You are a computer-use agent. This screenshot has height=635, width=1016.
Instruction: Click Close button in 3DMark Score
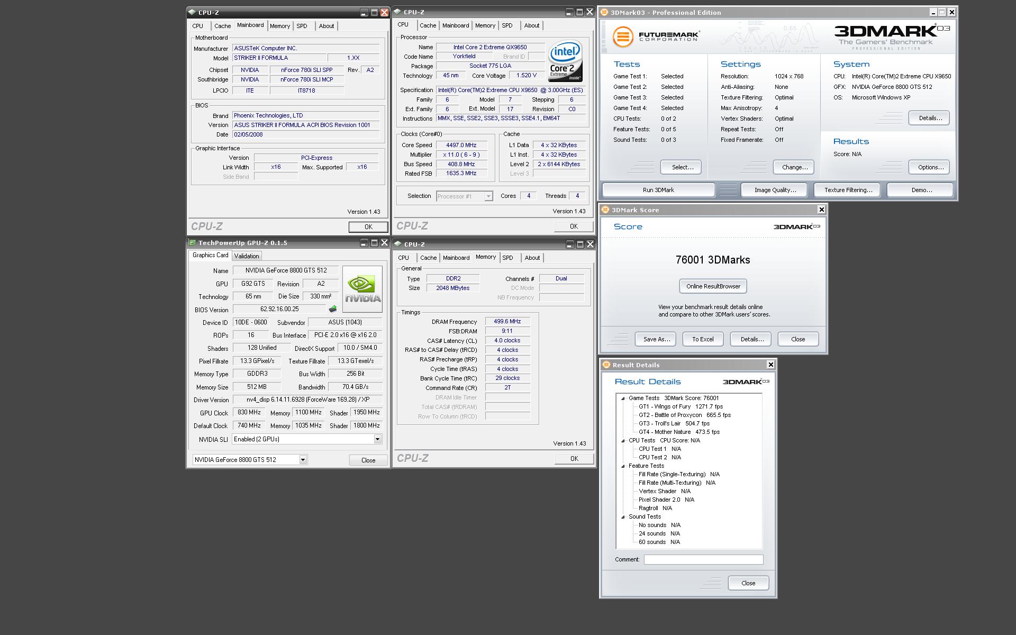click(798, 339)
